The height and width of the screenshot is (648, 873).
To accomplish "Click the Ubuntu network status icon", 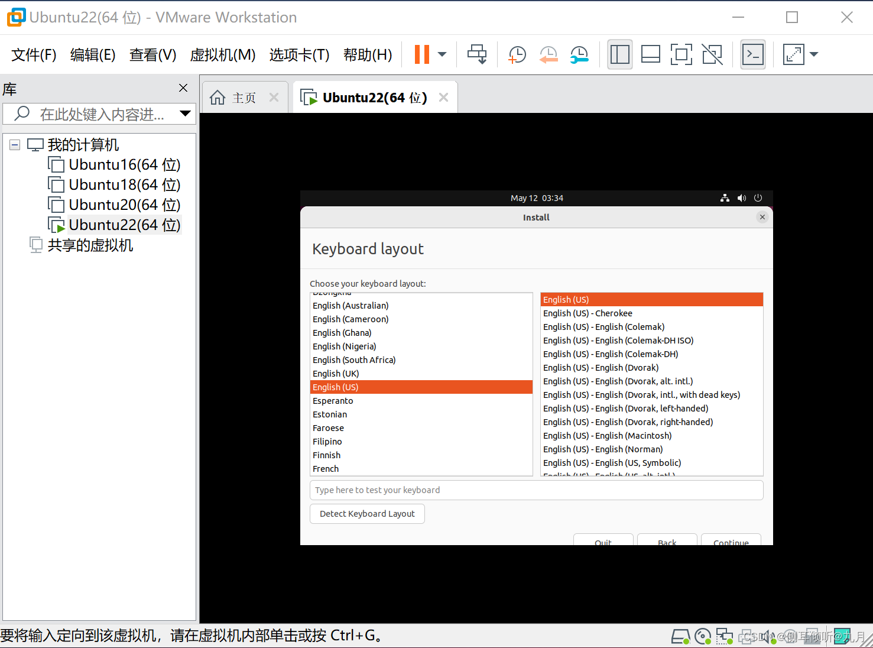I will pyautogui.click(x=725, y=198).
